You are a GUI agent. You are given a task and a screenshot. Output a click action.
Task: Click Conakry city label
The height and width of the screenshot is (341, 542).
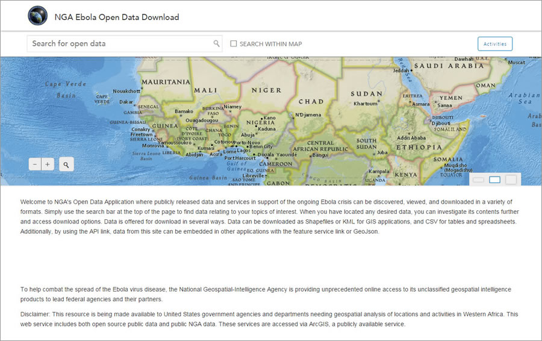(x=141, y=129)
